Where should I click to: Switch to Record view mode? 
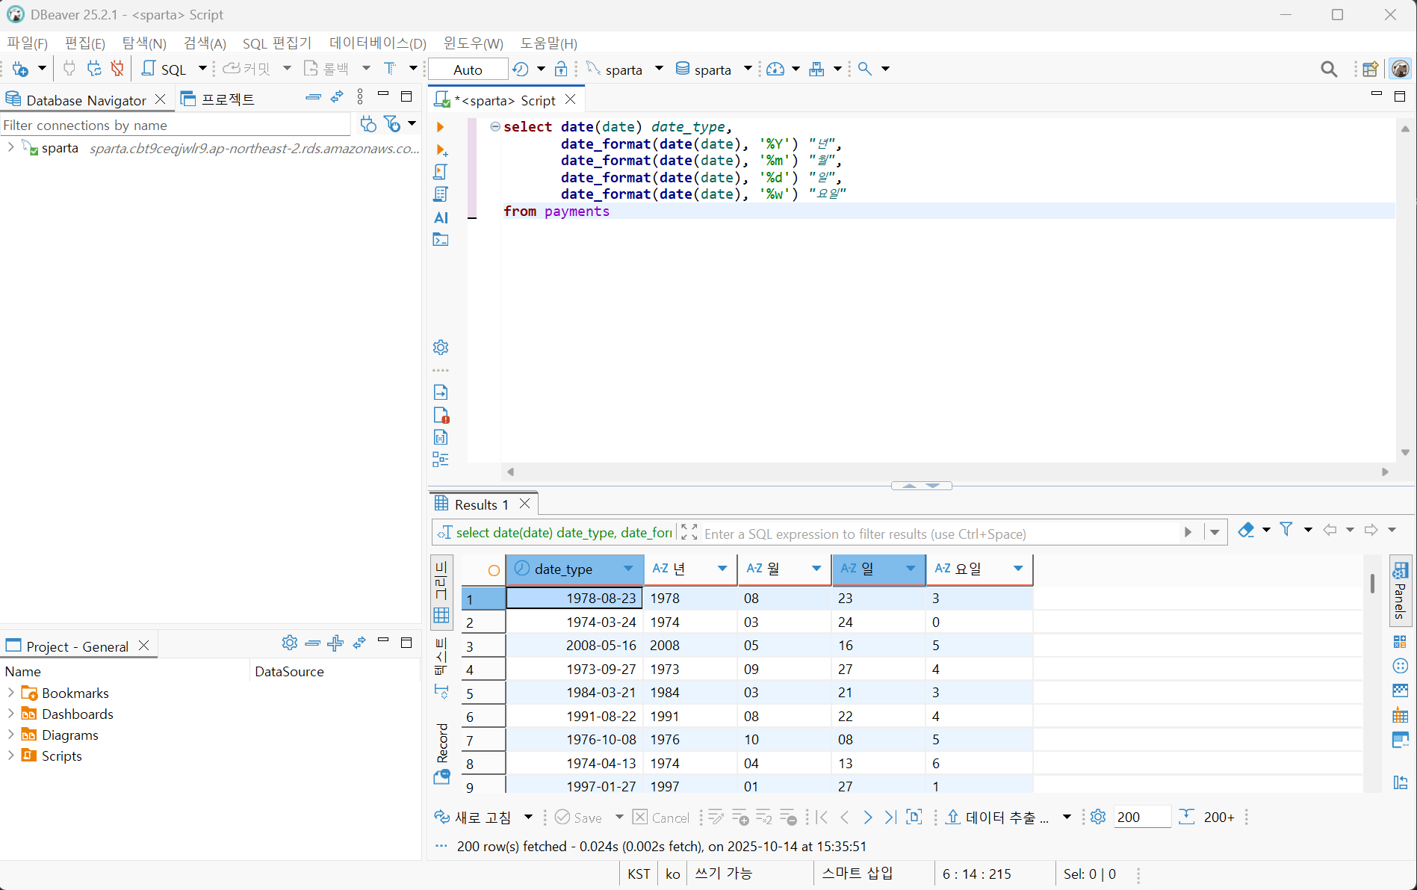click(x=441, y=743)
